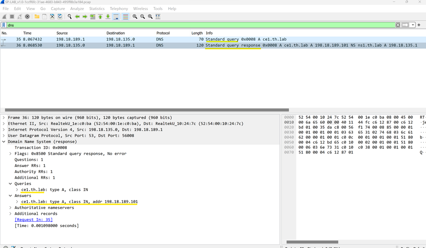Viewport: 426px width, 248px height.
Task: Jump to the last packet
Action: coord(108,17)
